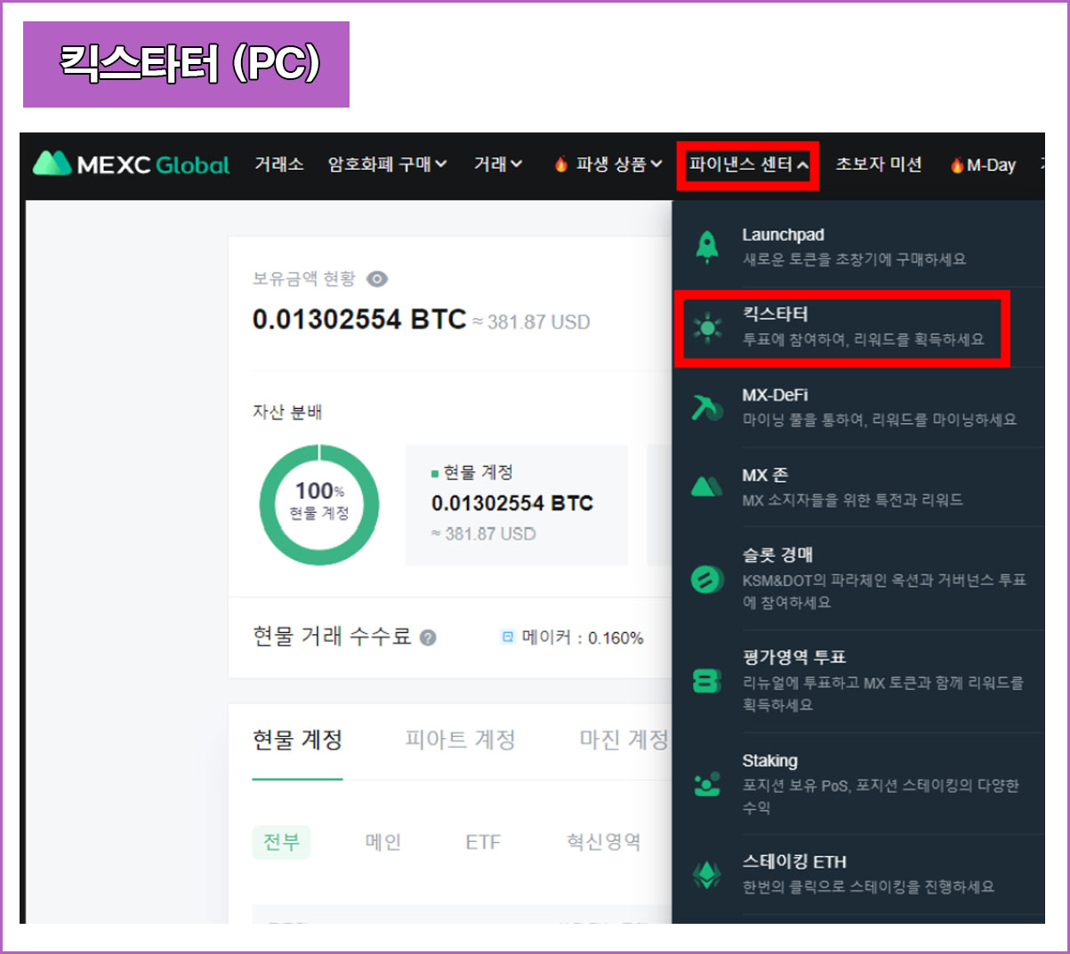Click the 평가영역 투표 icon
Viewport: 1070px width, 954px height.
coord(707,681)
